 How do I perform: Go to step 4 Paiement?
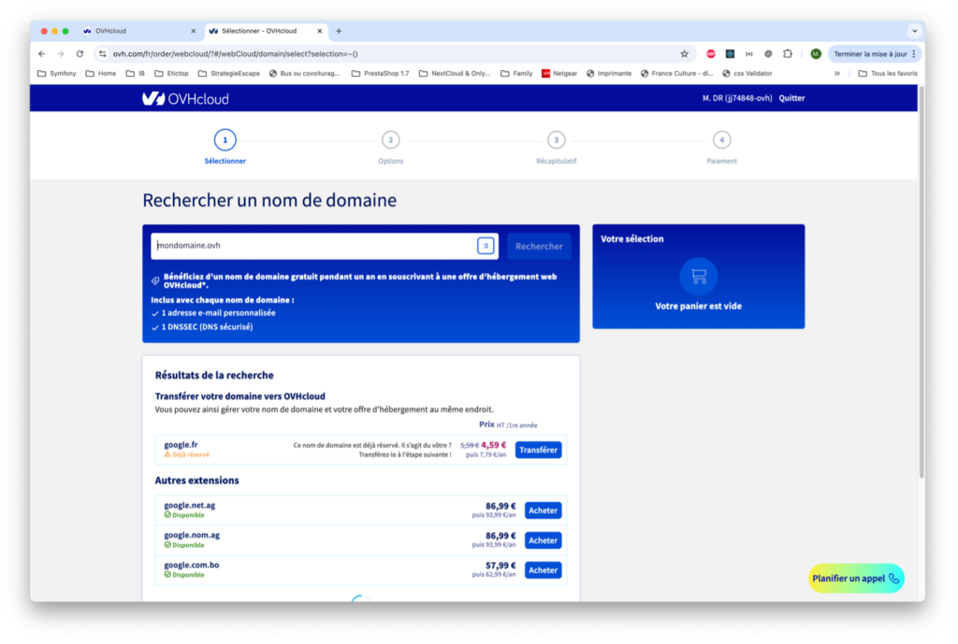point(721,147)
